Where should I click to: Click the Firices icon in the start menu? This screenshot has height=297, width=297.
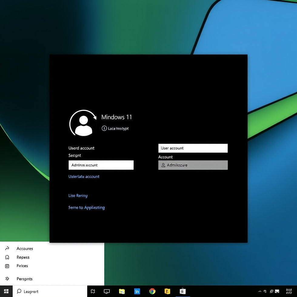(7, 266)
